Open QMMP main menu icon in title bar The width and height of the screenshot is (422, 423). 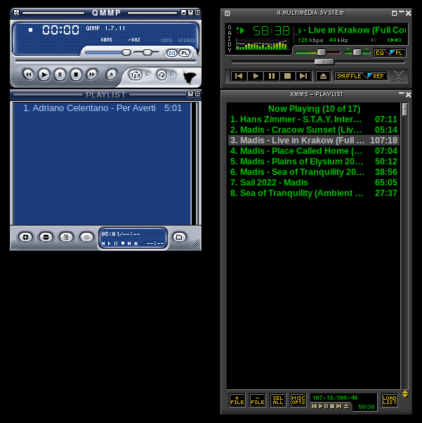[16, 13]
